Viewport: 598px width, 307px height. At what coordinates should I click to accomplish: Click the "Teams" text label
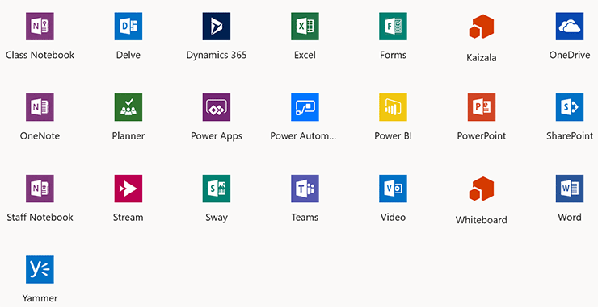(x=305, y=218)
